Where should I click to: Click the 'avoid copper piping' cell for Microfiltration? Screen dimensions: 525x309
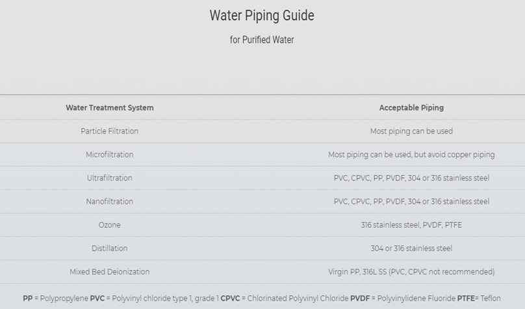tap(411, 154)
